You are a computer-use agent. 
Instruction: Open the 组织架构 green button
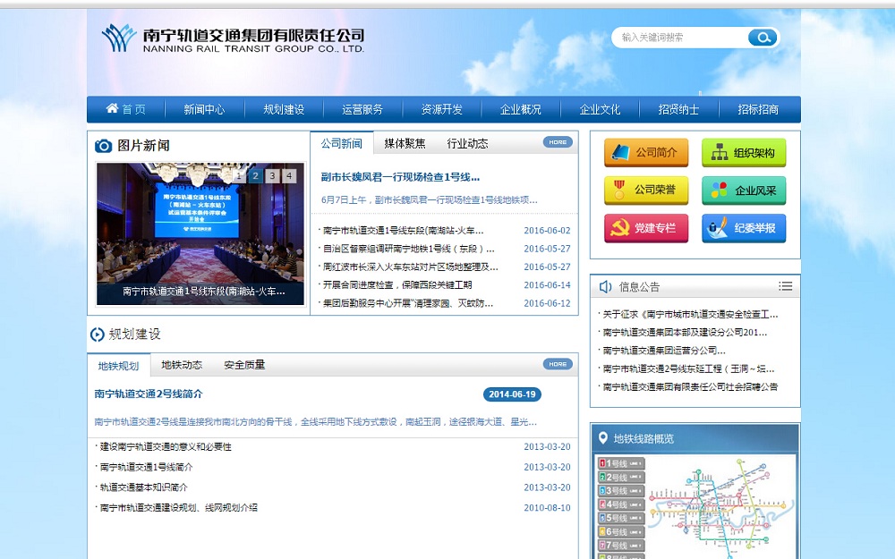(744, 153)
